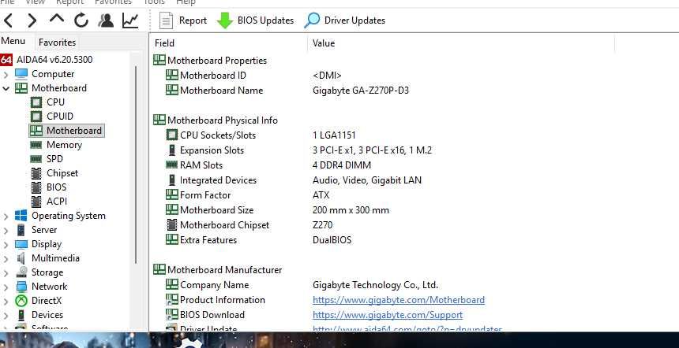Switch to the Menu tab
679x348 pixels.
click(13, 42)
